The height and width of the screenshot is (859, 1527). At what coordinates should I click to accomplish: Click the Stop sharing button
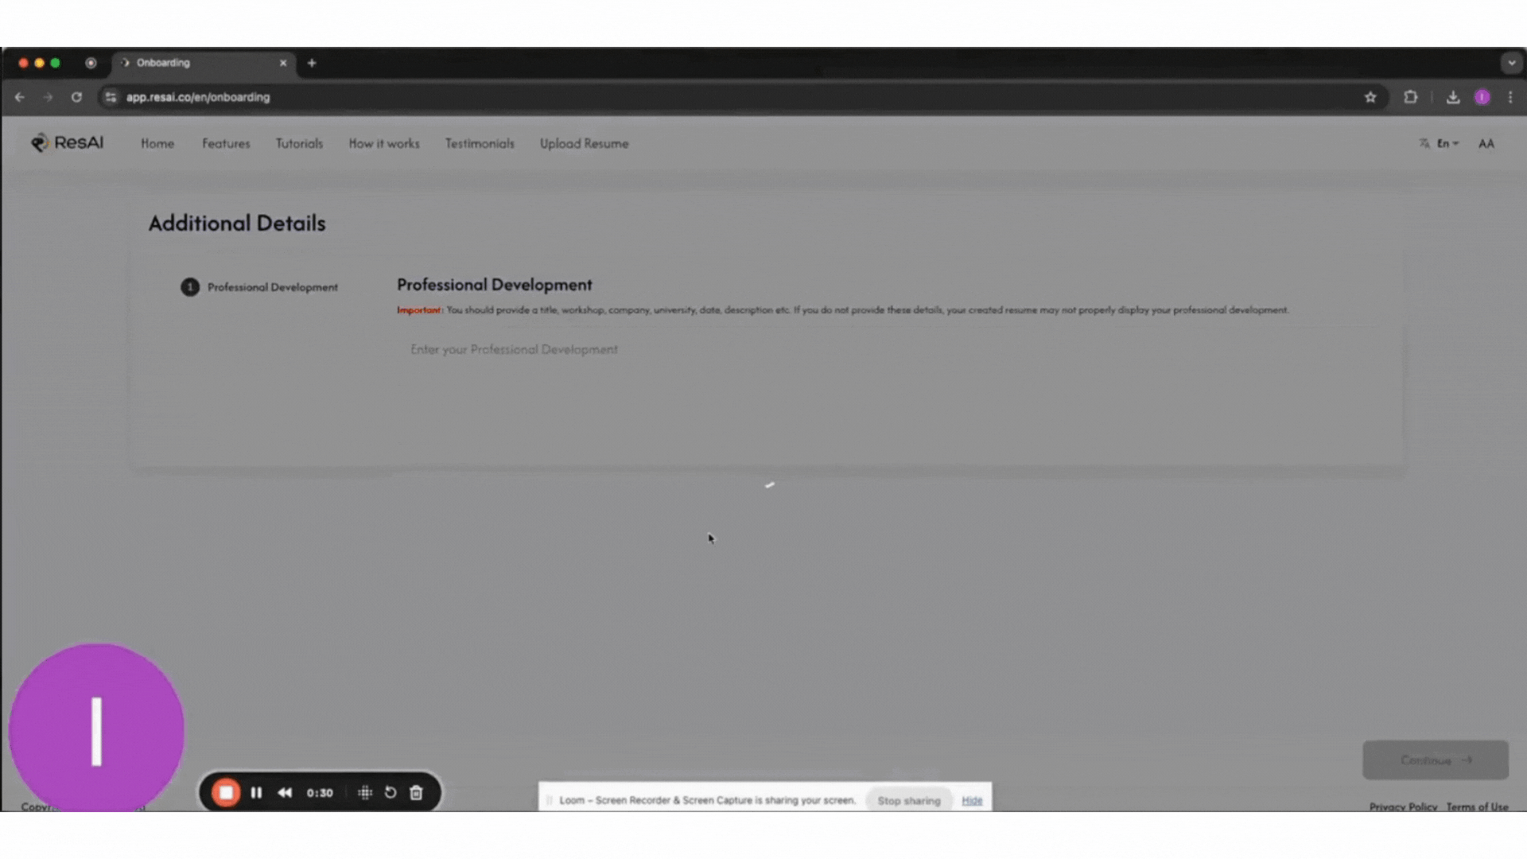point(908,801)
